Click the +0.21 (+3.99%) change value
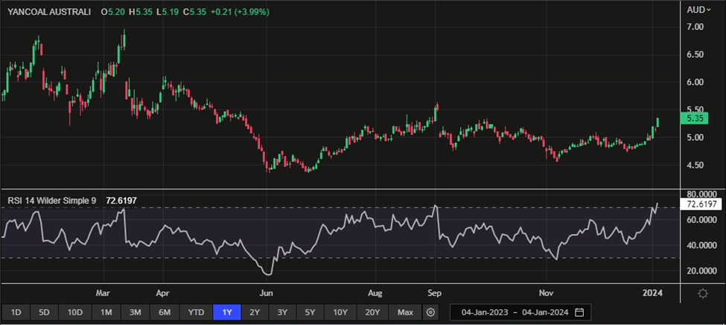726x325 pixels. pos(239,12)
